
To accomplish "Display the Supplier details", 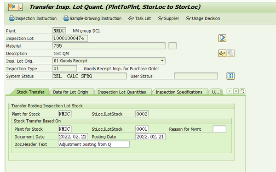I will point(168,18).
